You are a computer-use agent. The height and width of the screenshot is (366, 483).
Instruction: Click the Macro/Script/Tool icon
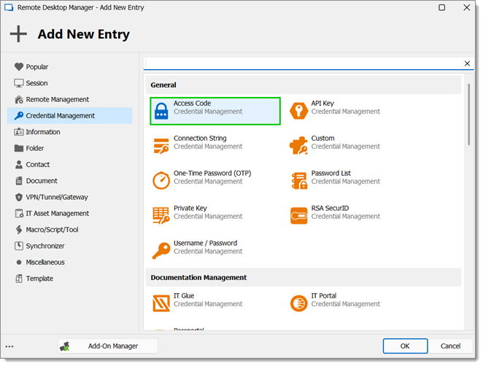tap(19, 230)
